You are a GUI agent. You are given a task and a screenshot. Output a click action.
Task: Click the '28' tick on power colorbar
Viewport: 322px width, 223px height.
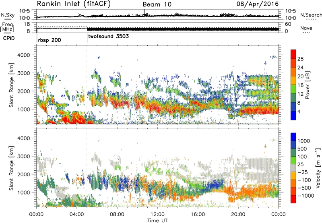[x=300, y=59]
